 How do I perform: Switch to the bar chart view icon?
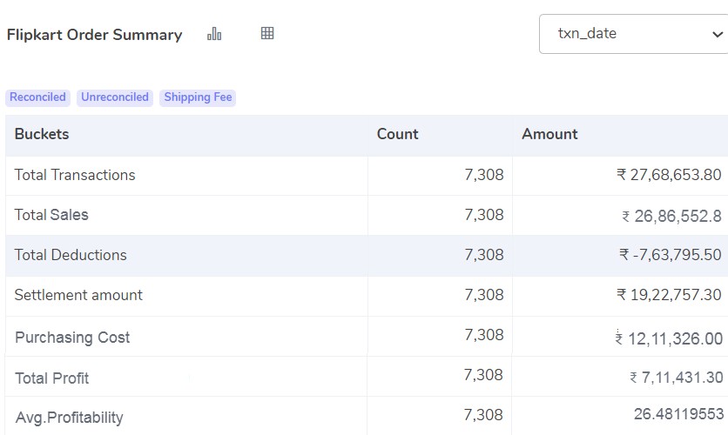[x=214, y=34]
